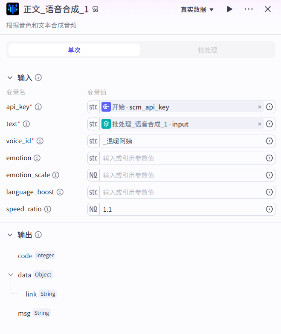Click the info icon beside 输出 heading
The width and height of the screenshot is (281, 334).
(38, 235)
